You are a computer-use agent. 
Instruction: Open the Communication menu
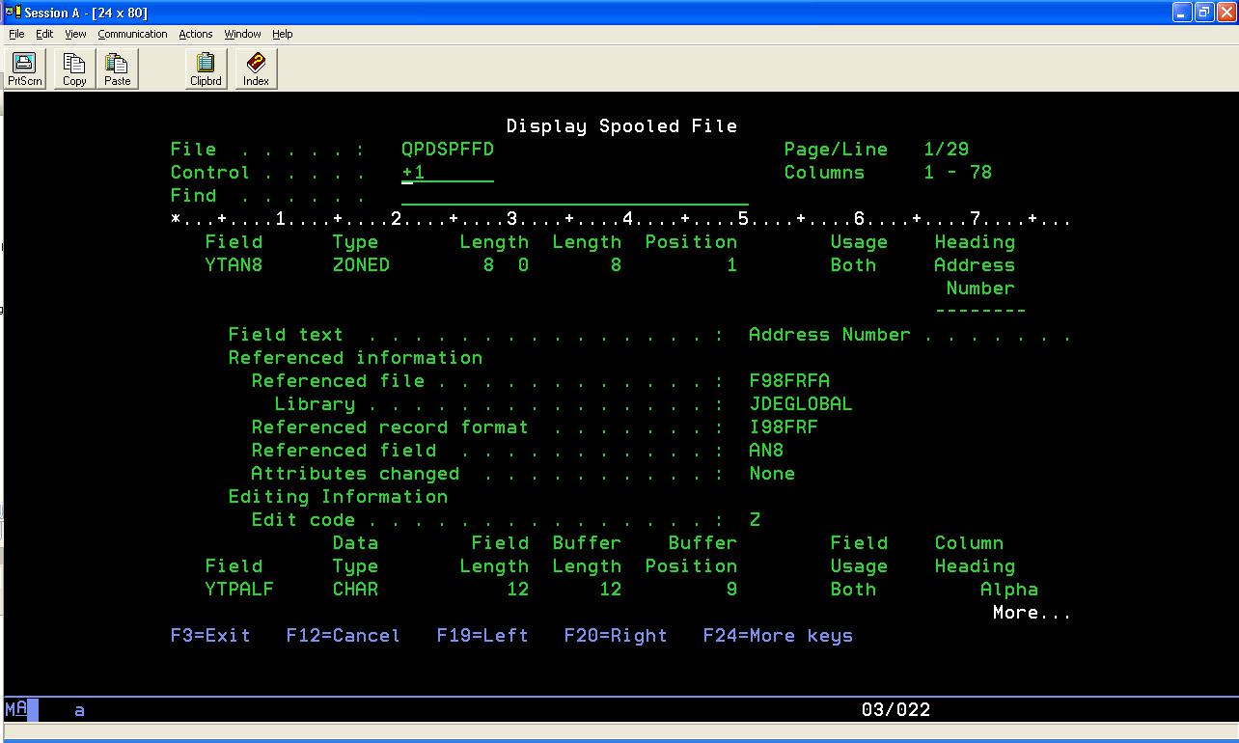132,34
